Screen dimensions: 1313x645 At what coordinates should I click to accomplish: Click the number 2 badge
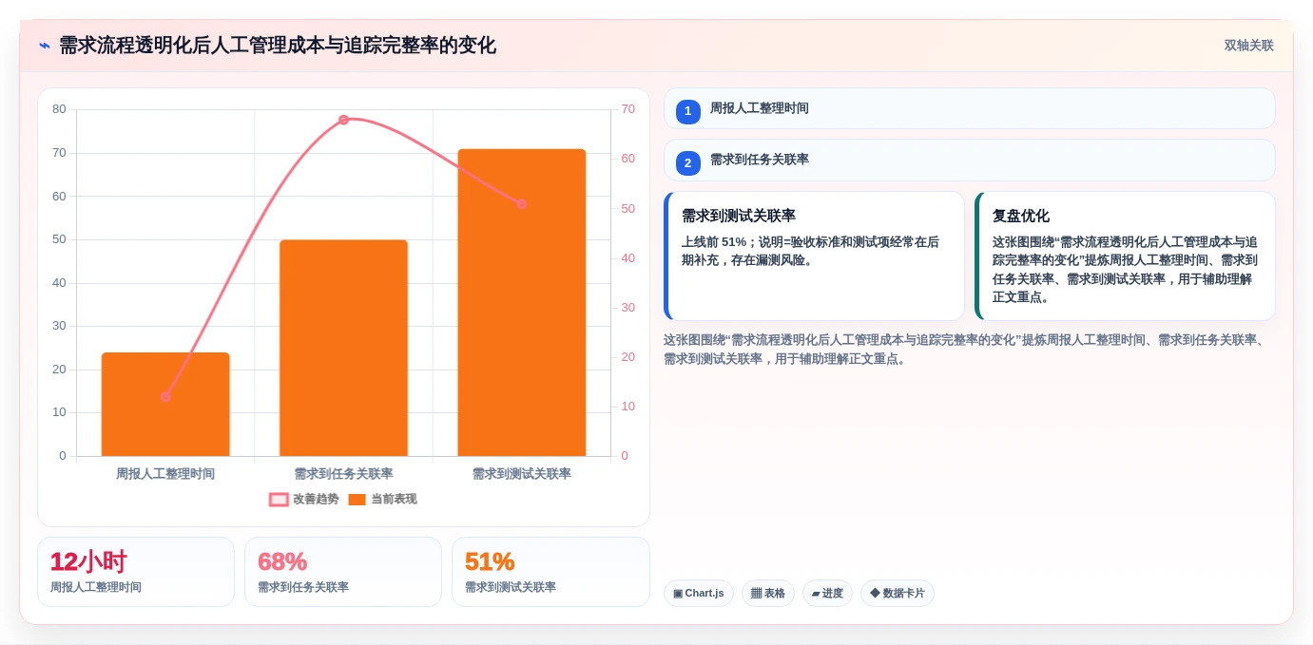pyautogui.click(x=688, y=162)
